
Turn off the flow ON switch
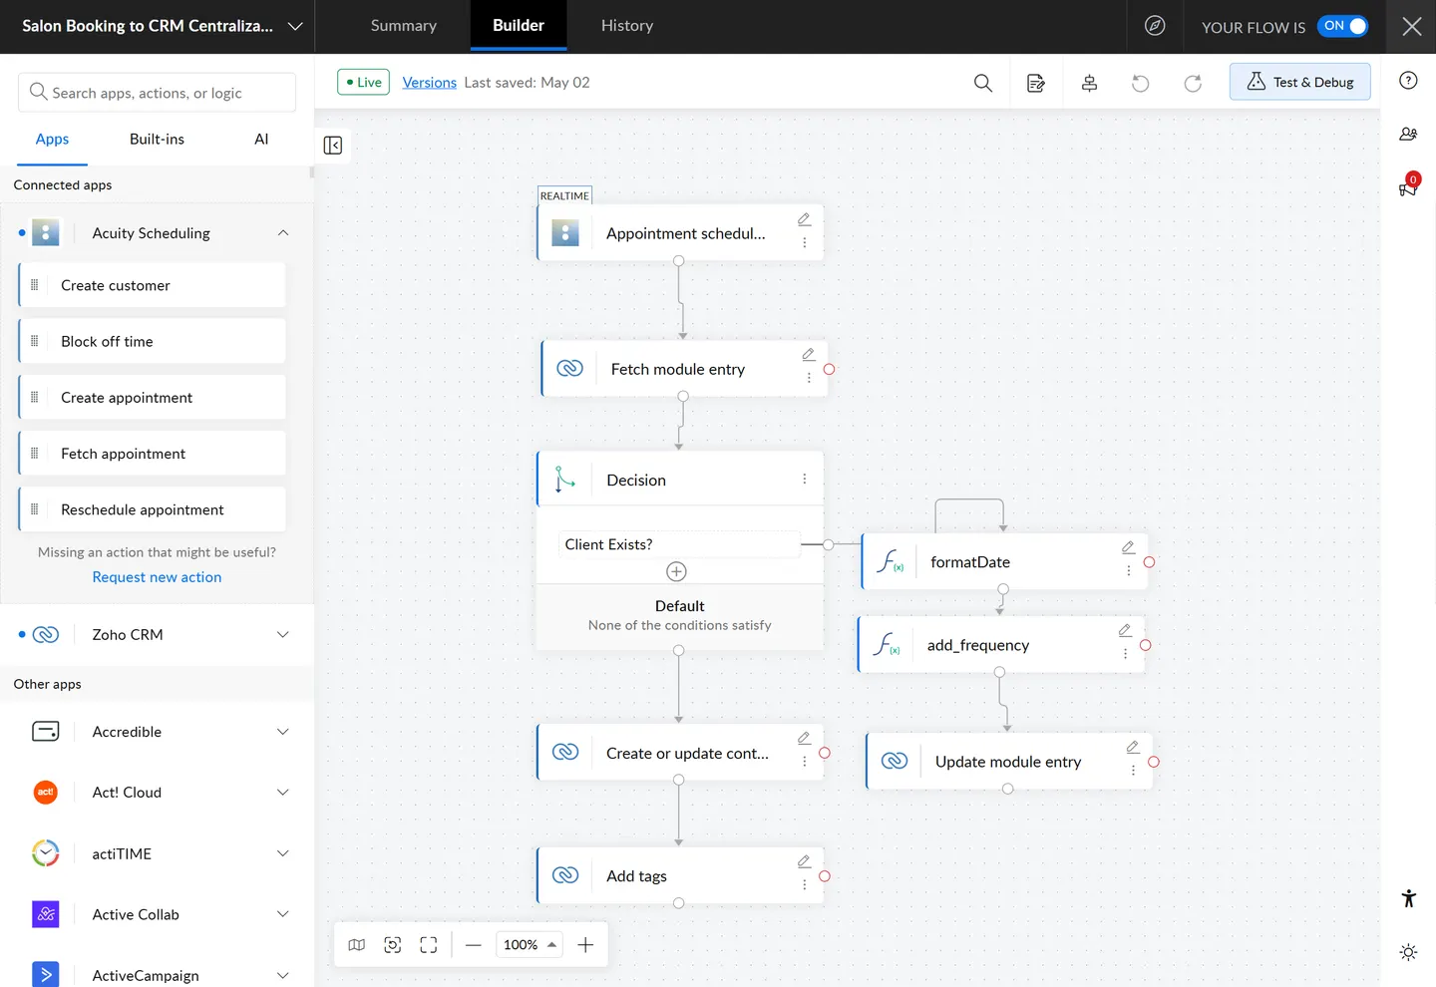pyautogui.click(x=1342, y=26)
